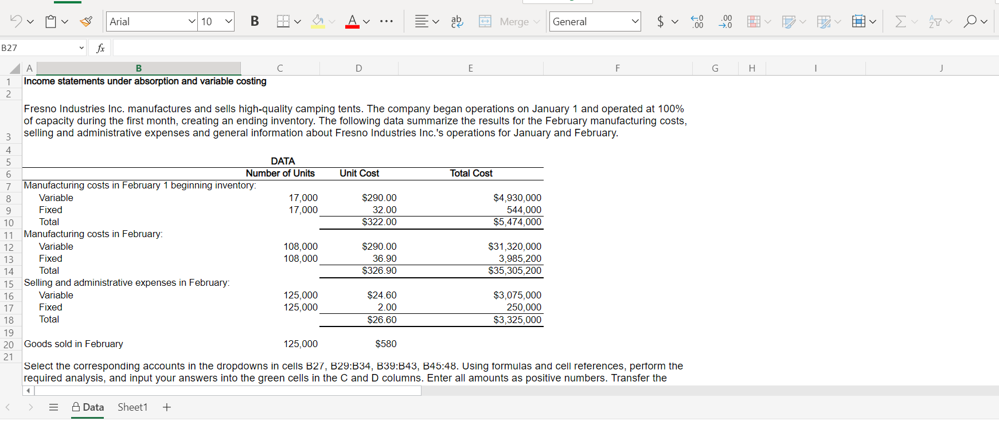Viewport: 999px width, 425px height.
Task: Click the $580 price cell
Action: pyautogui.click(x=358, y=344)
